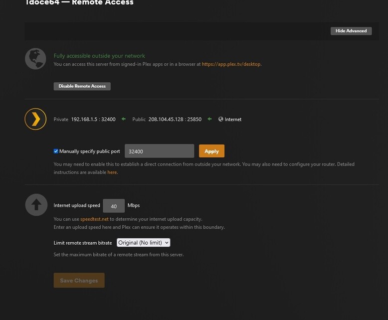Focus the Internet upload speed field
This screenshot has width=388, height=320.
[x=114, y=206]
